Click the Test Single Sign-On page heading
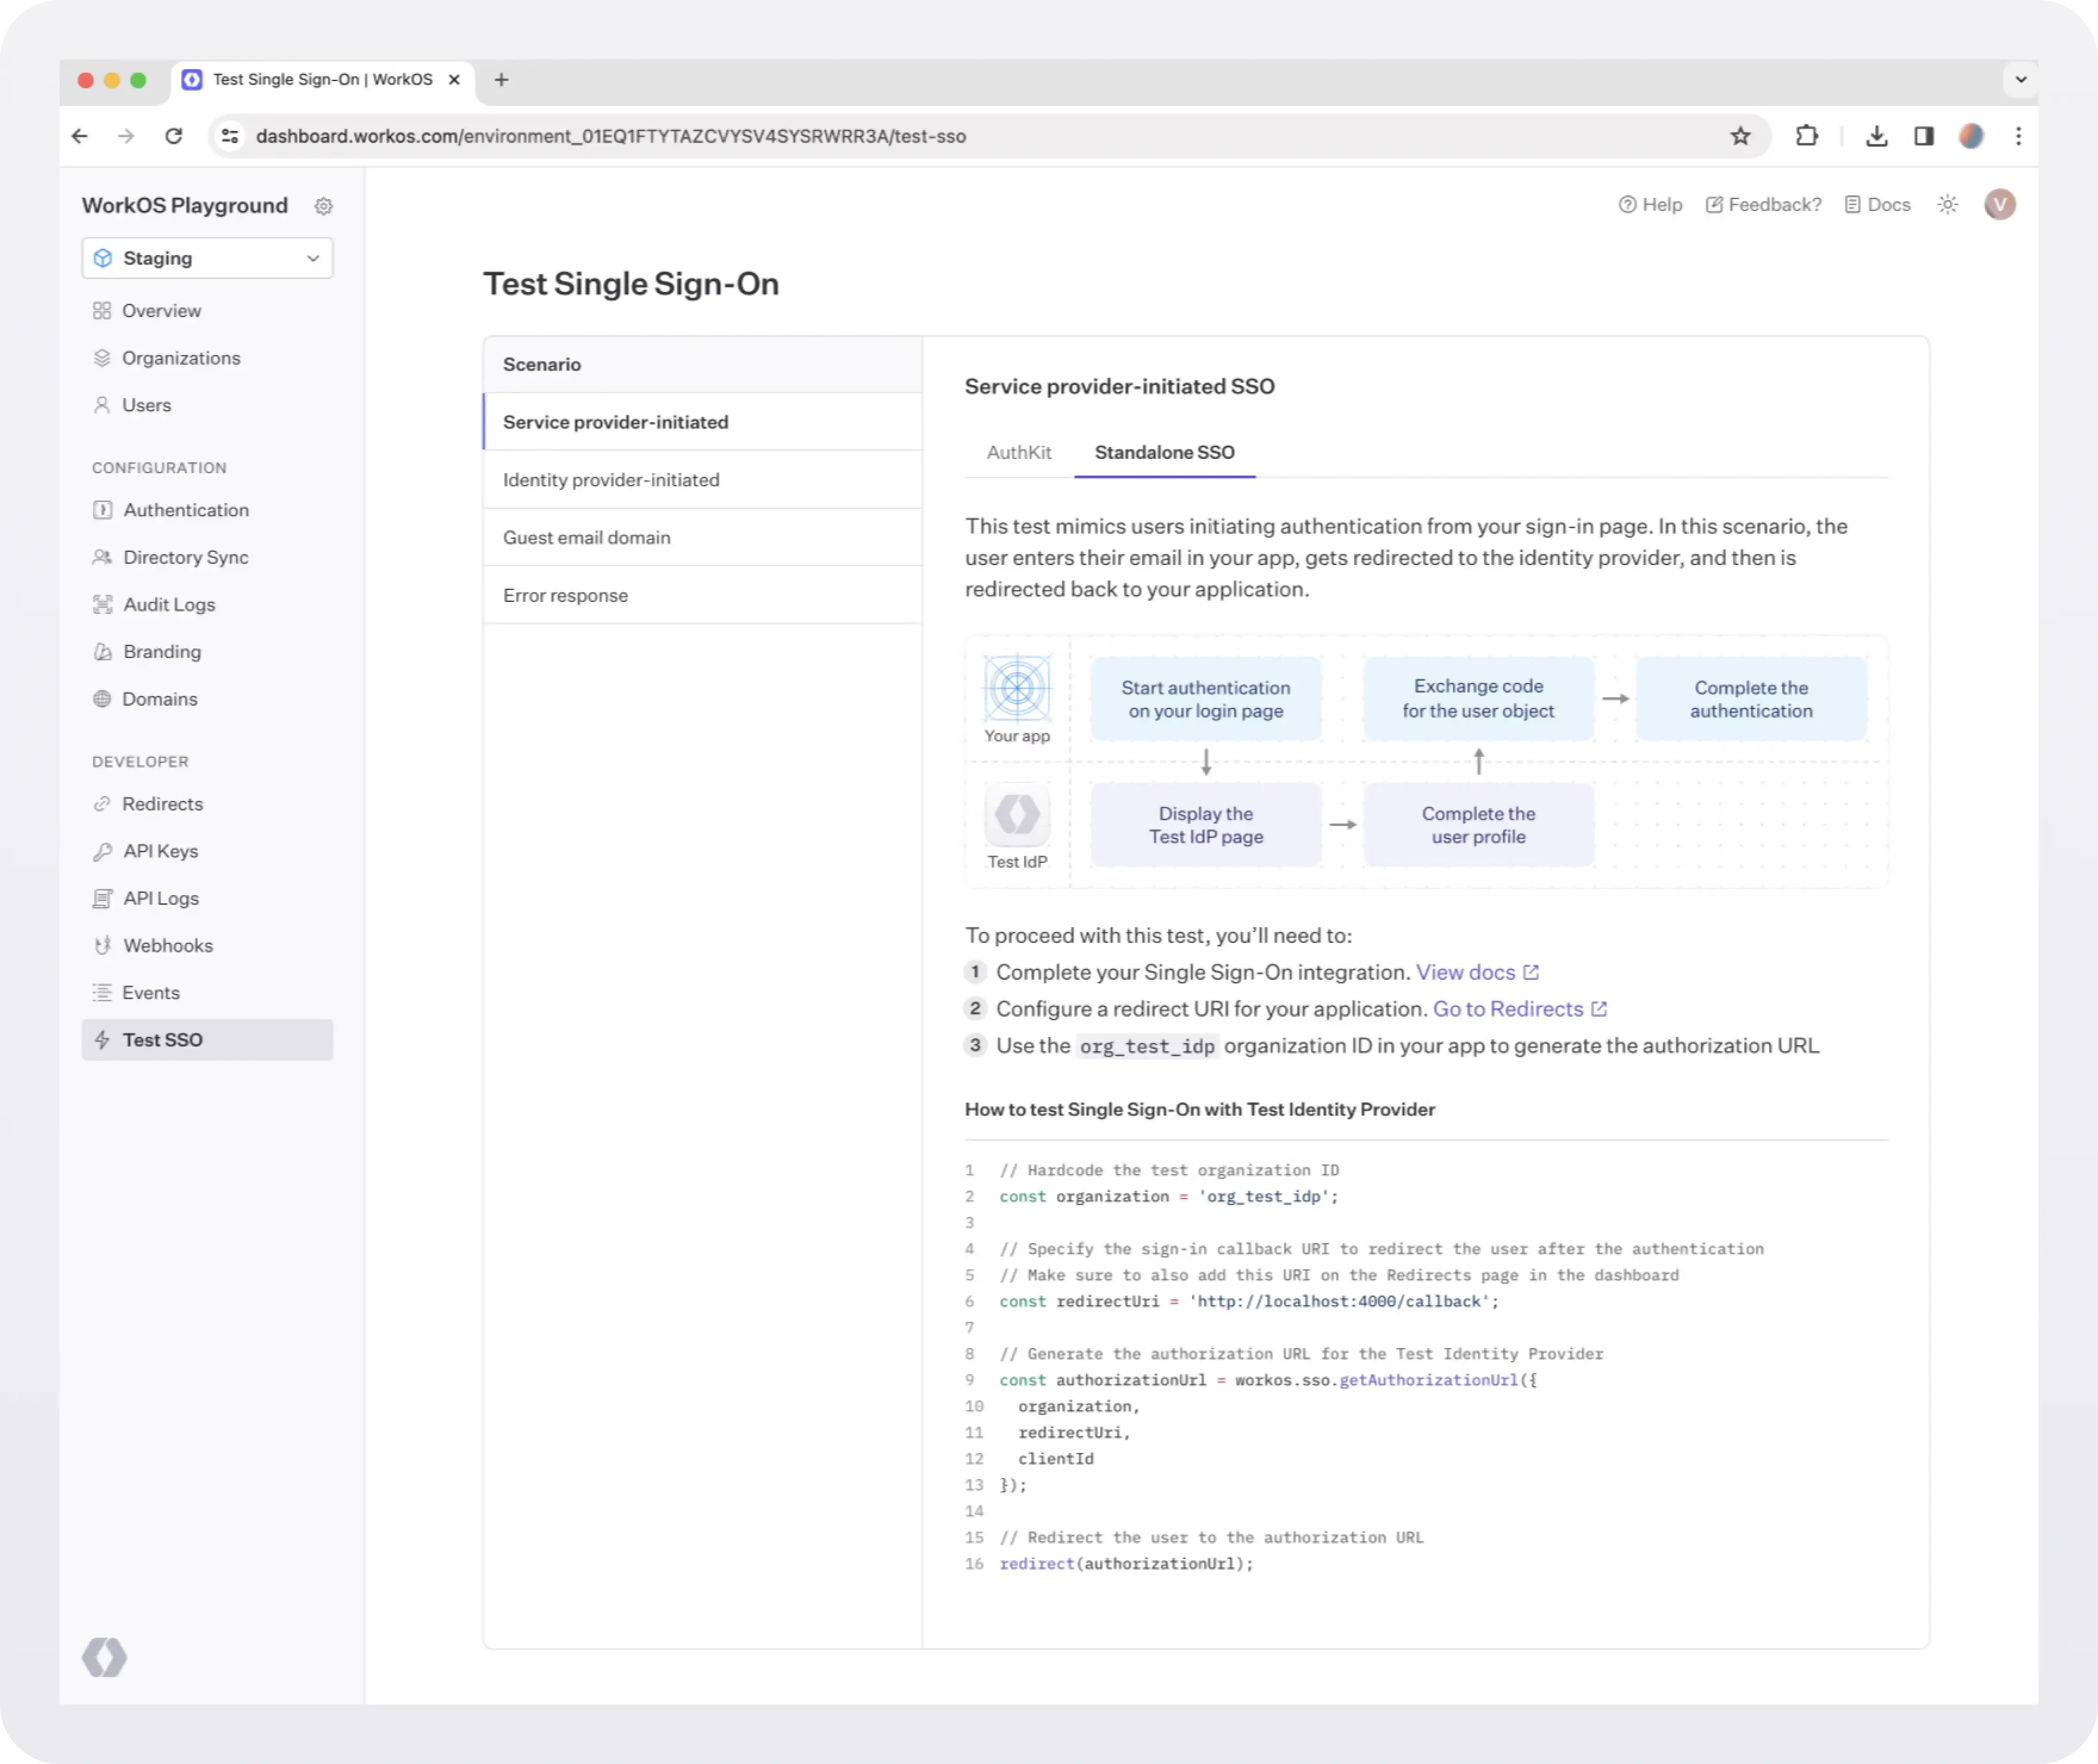The width and height of the screenshot is (2098, 1764). tap(631, 284)
